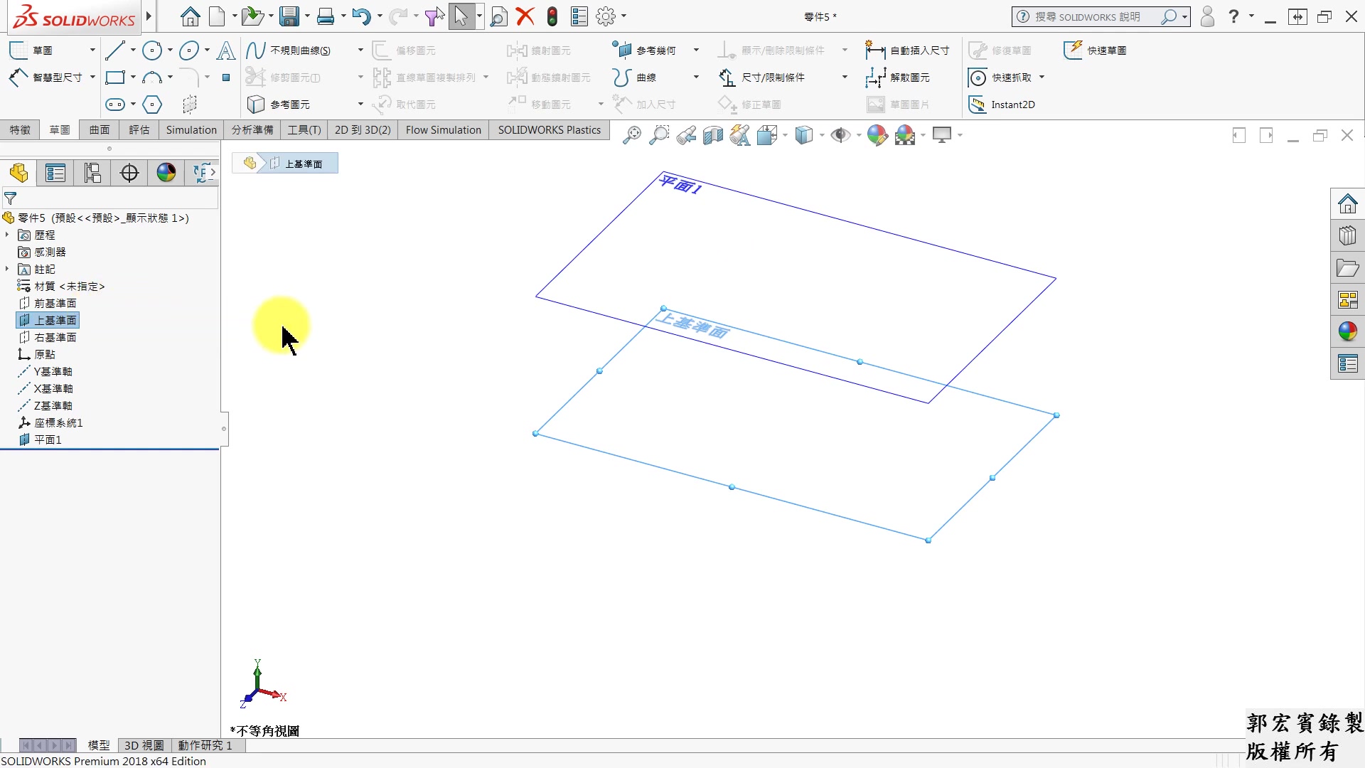Open the Corner Rectangle tool
Screen dimensions: 1365x768
(x=114, y=77)
